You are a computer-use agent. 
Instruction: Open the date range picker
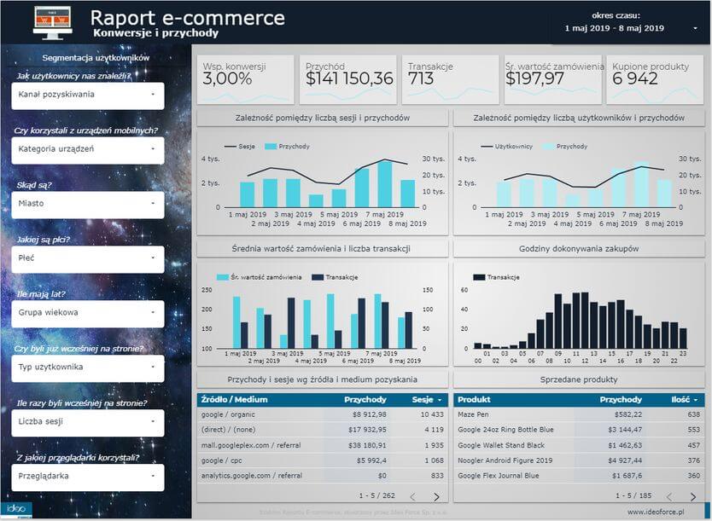point(630,28)
